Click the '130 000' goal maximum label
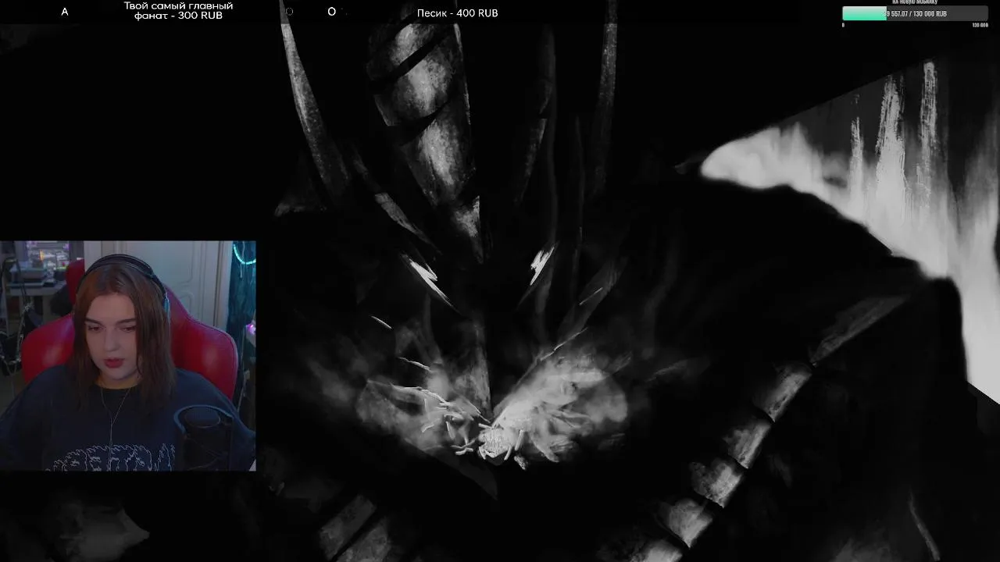This screenshot has height=562, width=1000. (980, 25)
